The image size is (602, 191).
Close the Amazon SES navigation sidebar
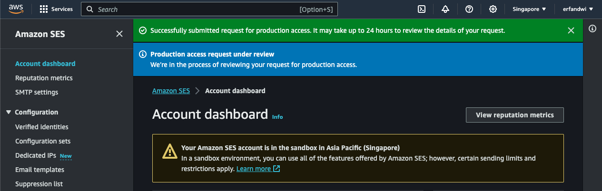pos(119,34)
